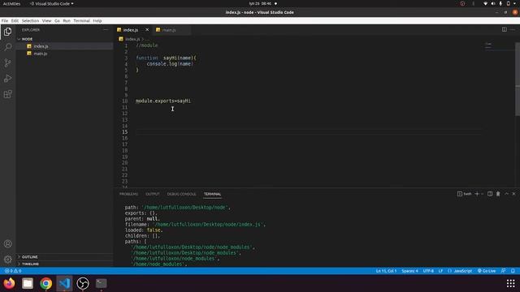The height and width of the screenshot is (292, 520).
Task: Open the View menu
Action: click(x=47, y=20)
